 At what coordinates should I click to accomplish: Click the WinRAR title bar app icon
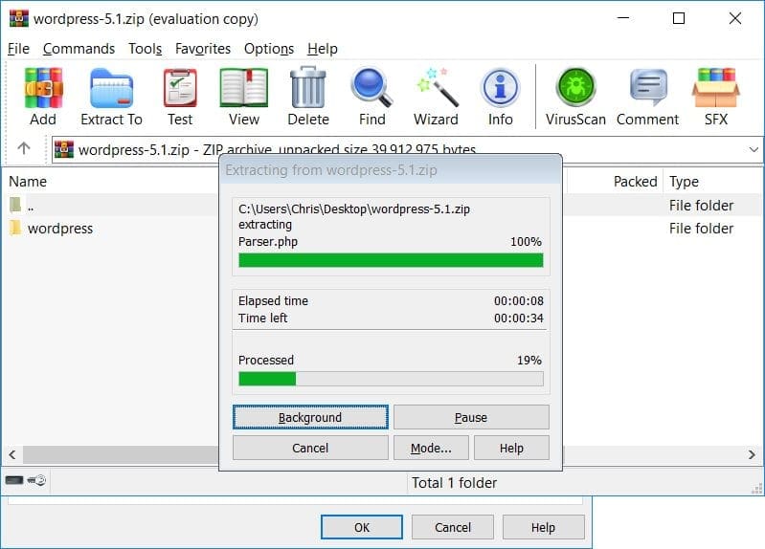(x=18, y=18)
